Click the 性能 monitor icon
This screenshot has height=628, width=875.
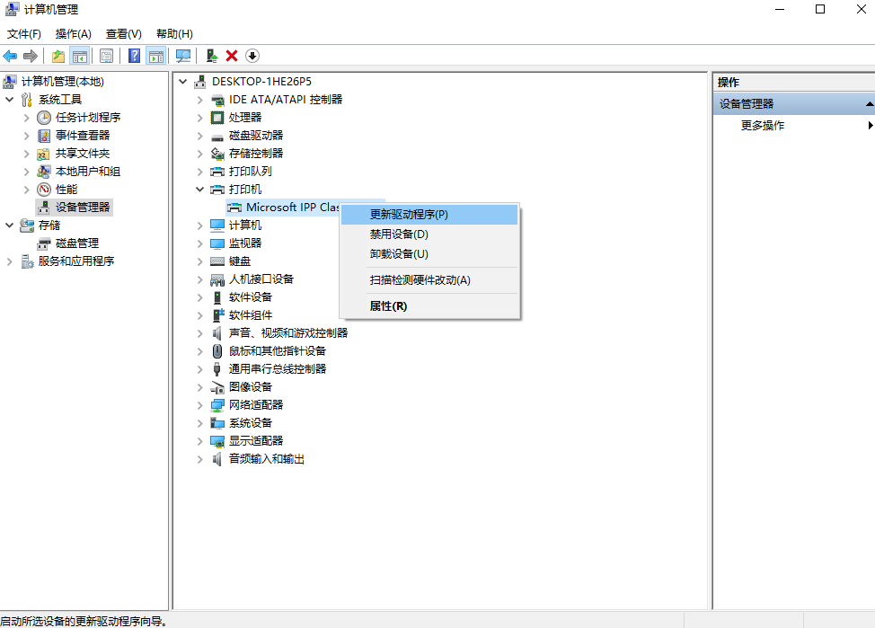click(x=44, y=190)
